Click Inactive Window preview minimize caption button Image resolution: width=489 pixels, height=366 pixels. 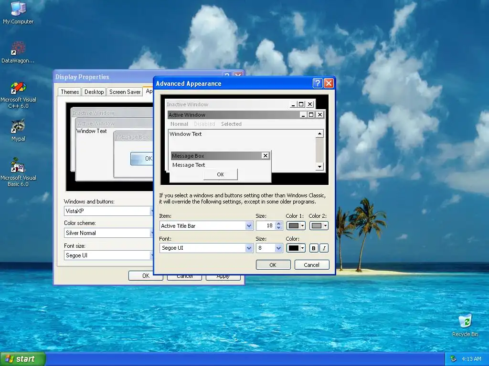tap(293, 104)
